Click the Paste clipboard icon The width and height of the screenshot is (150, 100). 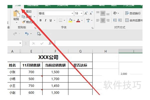pyautogui.click(x=16, y=13)
